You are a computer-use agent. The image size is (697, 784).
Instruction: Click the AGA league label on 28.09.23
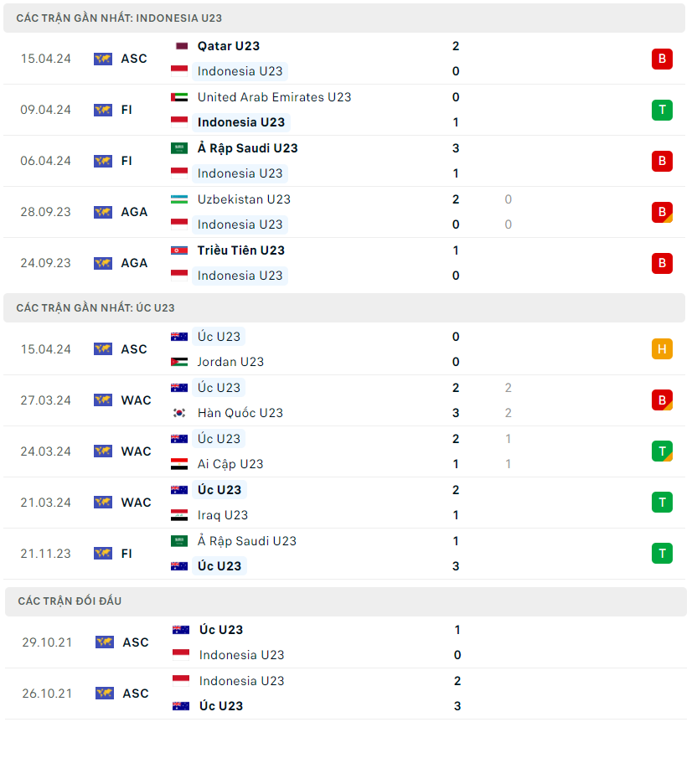(x=134, y=212)
